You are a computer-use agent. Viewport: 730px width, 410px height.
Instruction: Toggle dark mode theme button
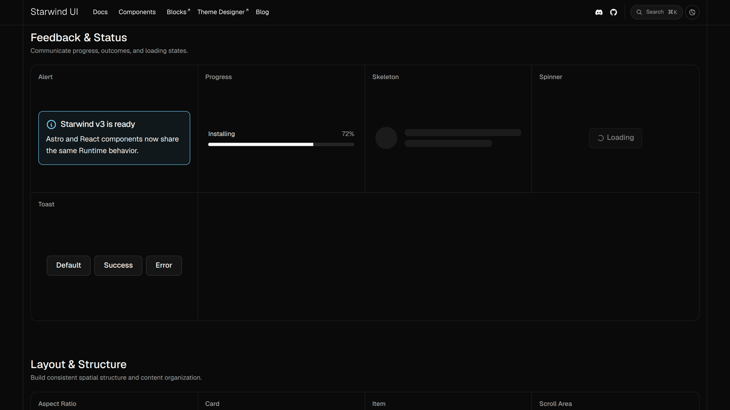[x=692, y=12]
